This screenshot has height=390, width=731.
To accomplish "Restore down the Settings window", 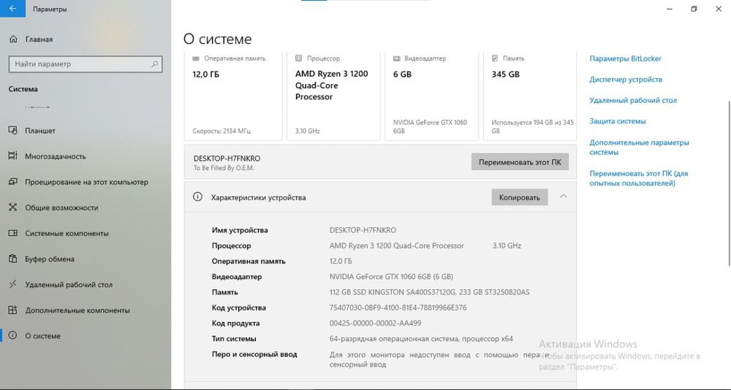I will (694, 9).
